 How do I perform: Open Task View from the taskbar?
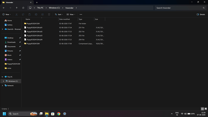(x=41, y=114)
